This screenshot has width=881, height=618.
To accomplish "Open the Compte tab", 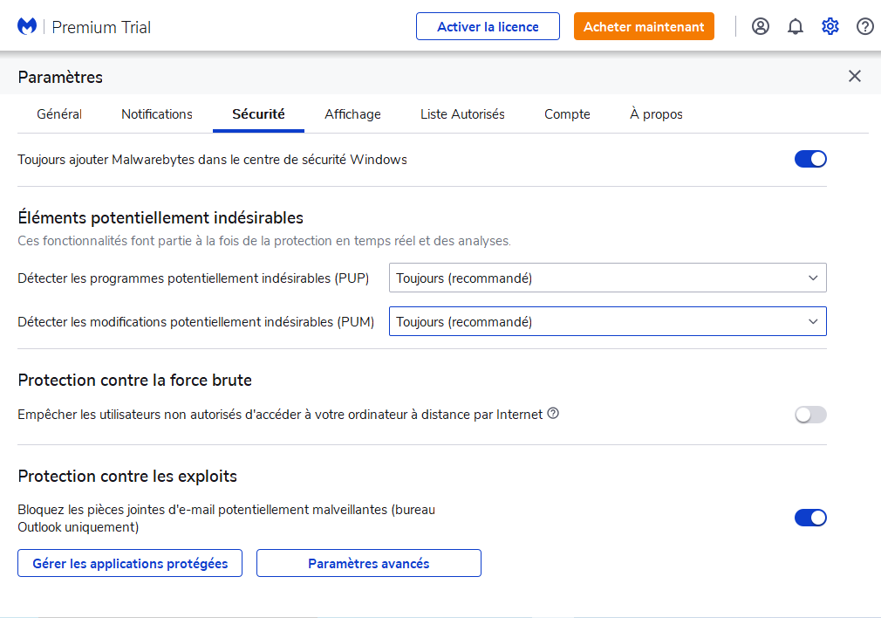I will point(567,114).
